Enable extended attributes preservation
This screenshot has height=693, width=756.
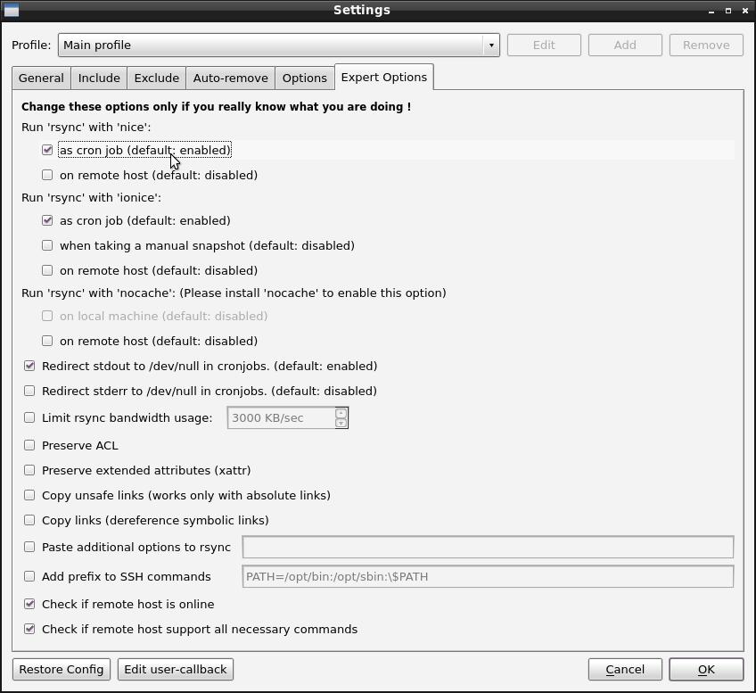point(29,470)
